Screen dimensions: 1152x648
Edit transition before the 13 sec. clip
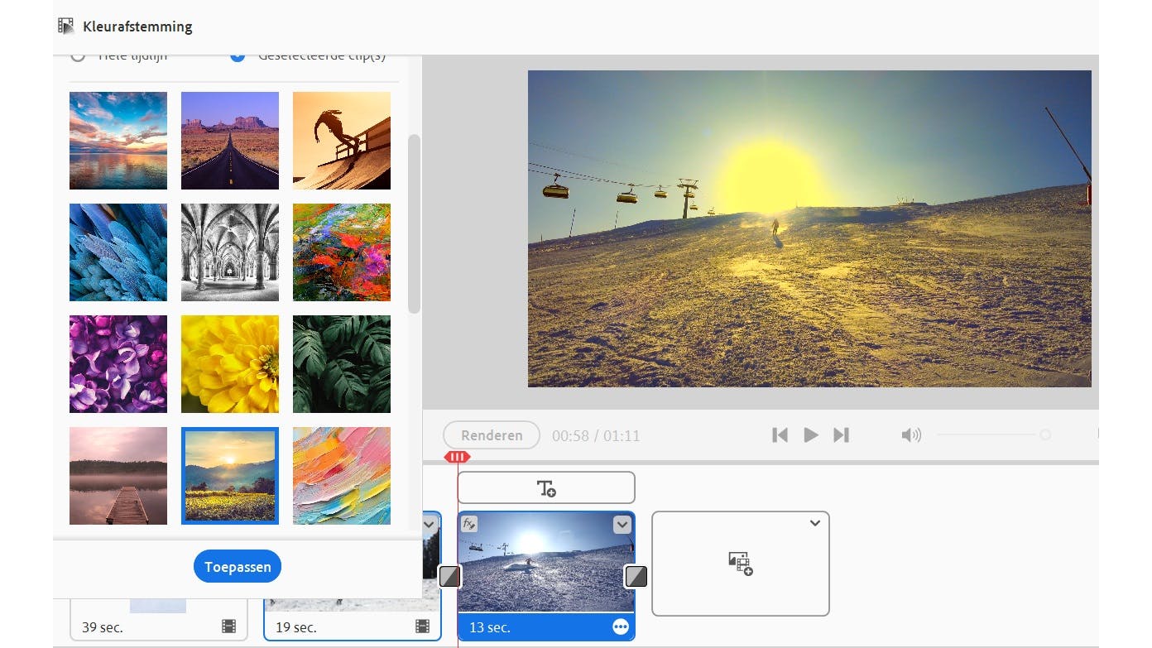pos(449,577)
